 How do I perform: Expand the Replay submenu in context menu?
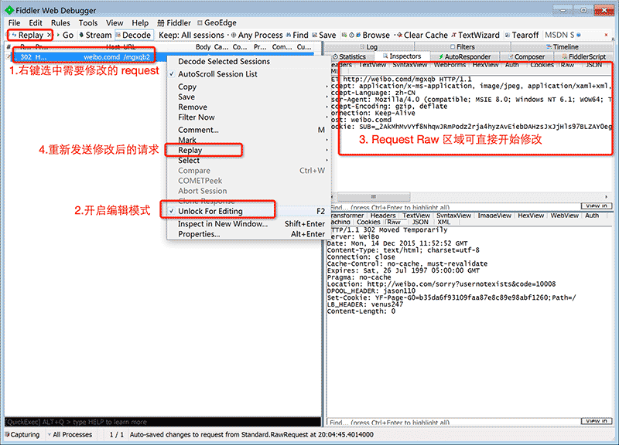click(x=190, y=150)
